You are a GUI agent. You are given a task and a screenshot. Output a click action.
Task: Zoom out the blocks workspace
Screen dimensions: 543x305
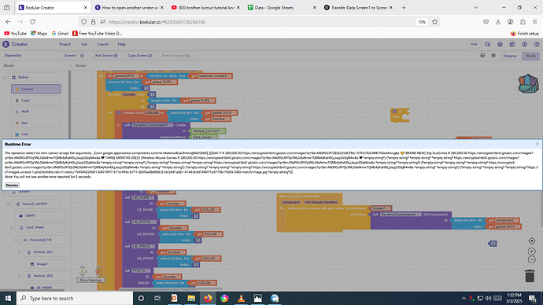coord(531,259)
